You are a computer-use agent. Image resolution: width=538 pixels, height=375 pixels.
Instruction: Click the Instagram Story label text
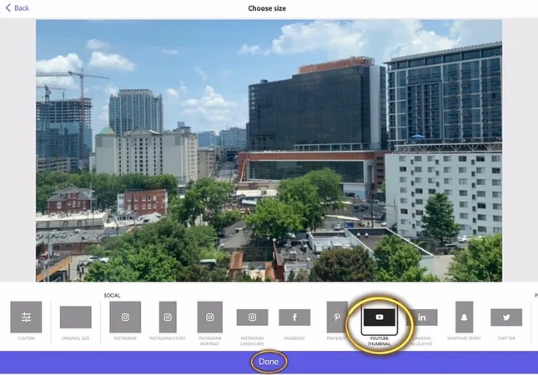[168, 338]
